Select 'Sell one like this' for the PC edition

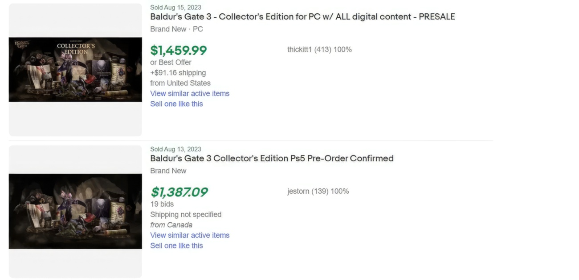coord(176,104)
